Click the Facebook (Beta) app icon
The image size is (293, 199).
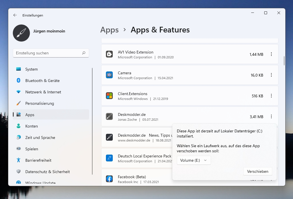click(109, 179)
